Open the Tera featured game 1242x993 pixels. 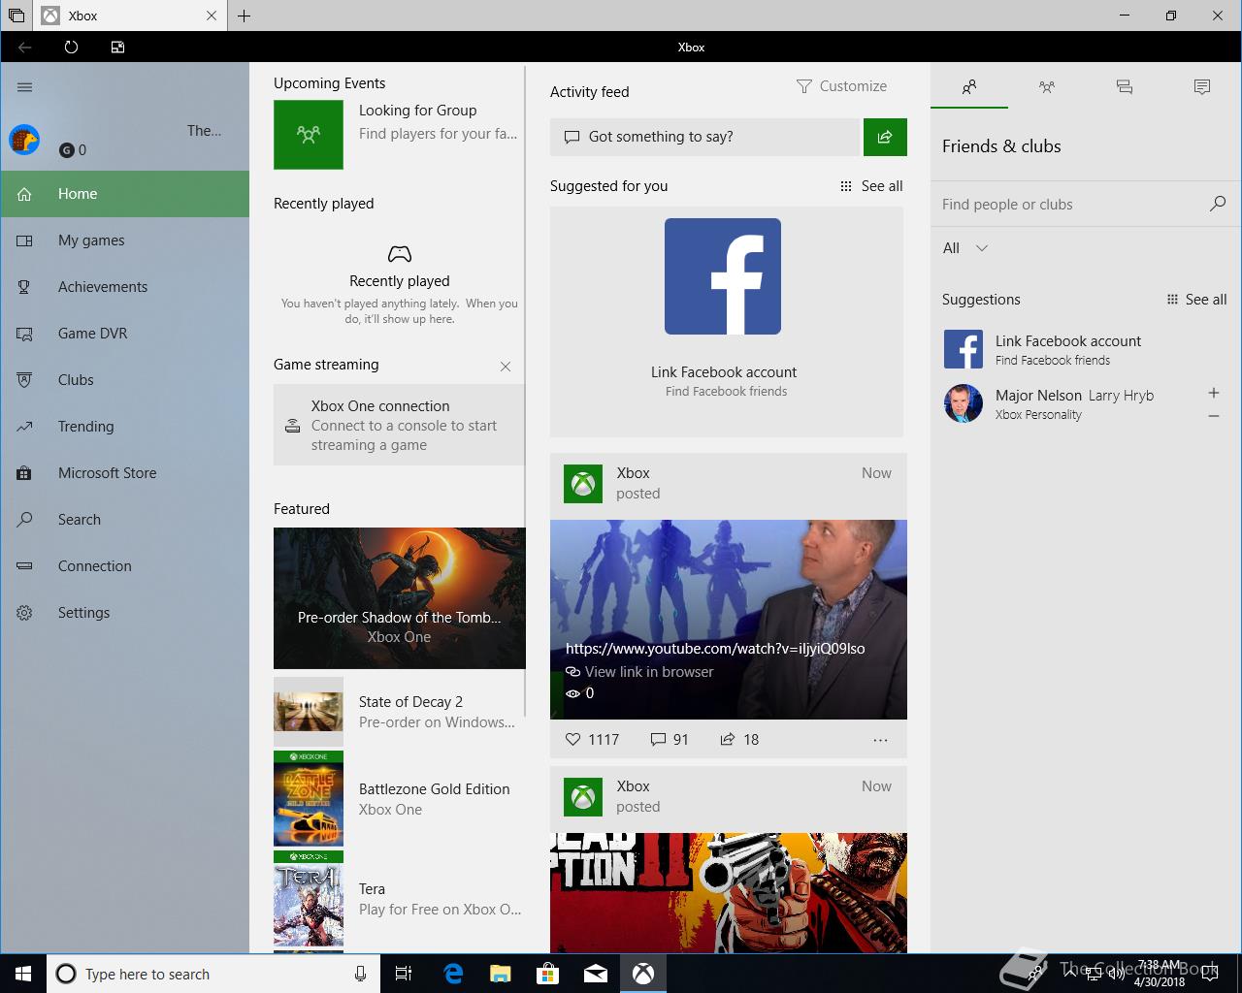(x=399, y=899)
